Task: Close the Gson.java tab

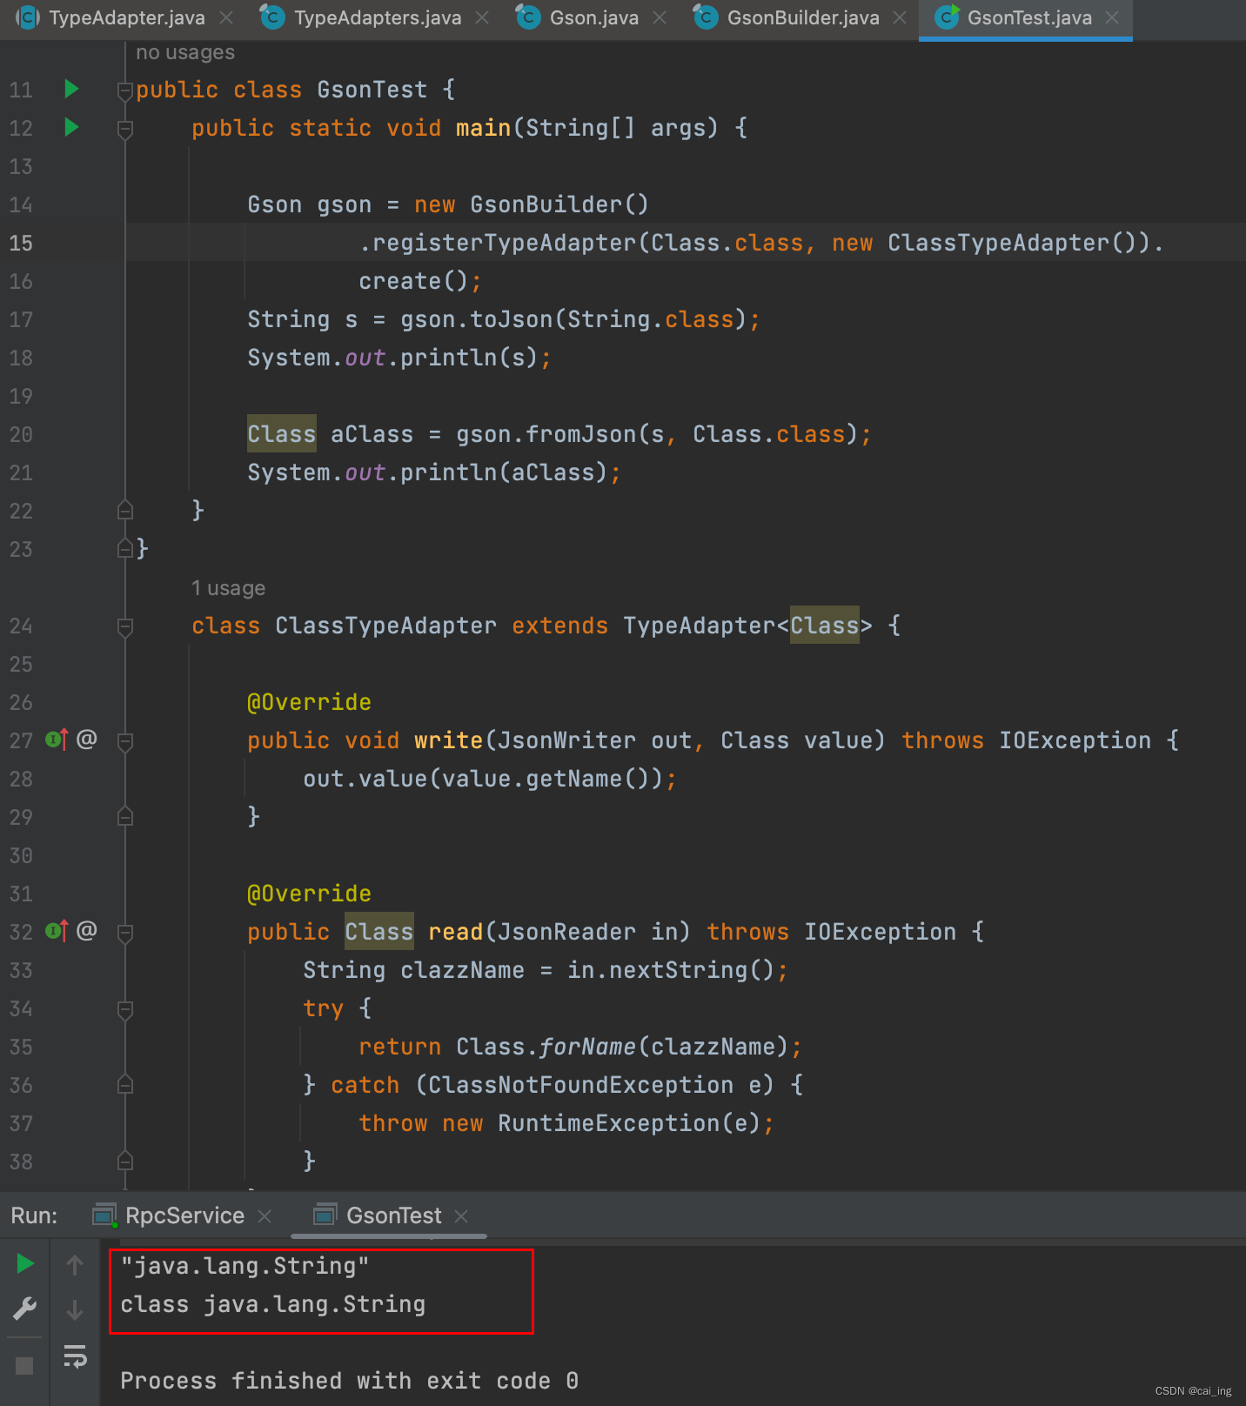Action: [660, 18]
